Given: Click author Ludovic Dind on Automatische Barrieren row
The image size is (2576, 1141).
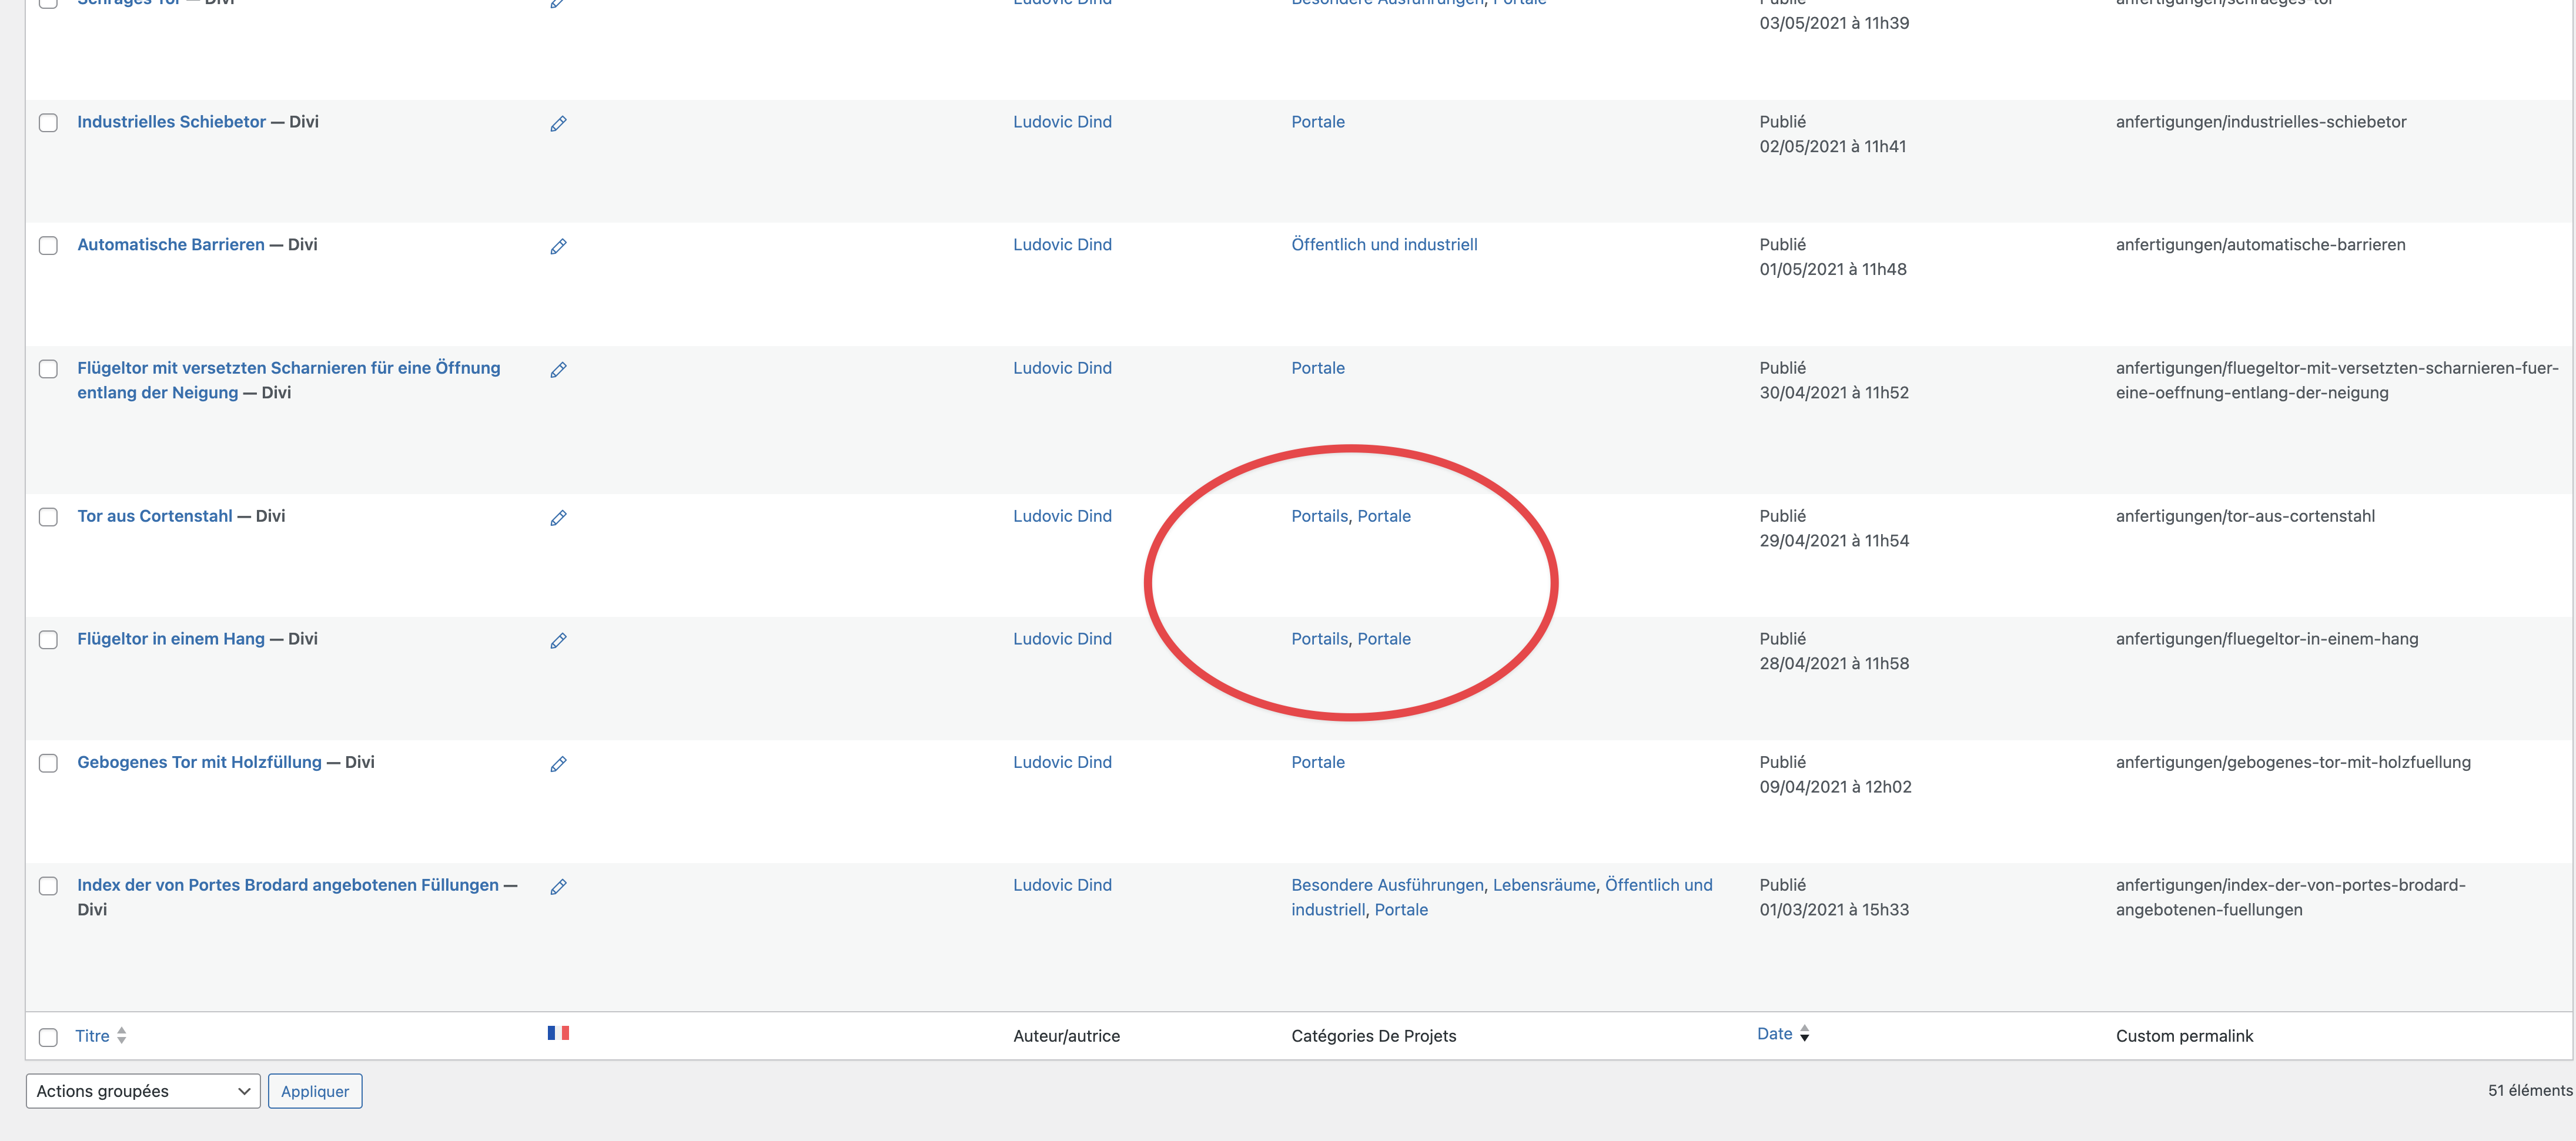Looking at the screenshot, I should click(x=1062, y=245).
